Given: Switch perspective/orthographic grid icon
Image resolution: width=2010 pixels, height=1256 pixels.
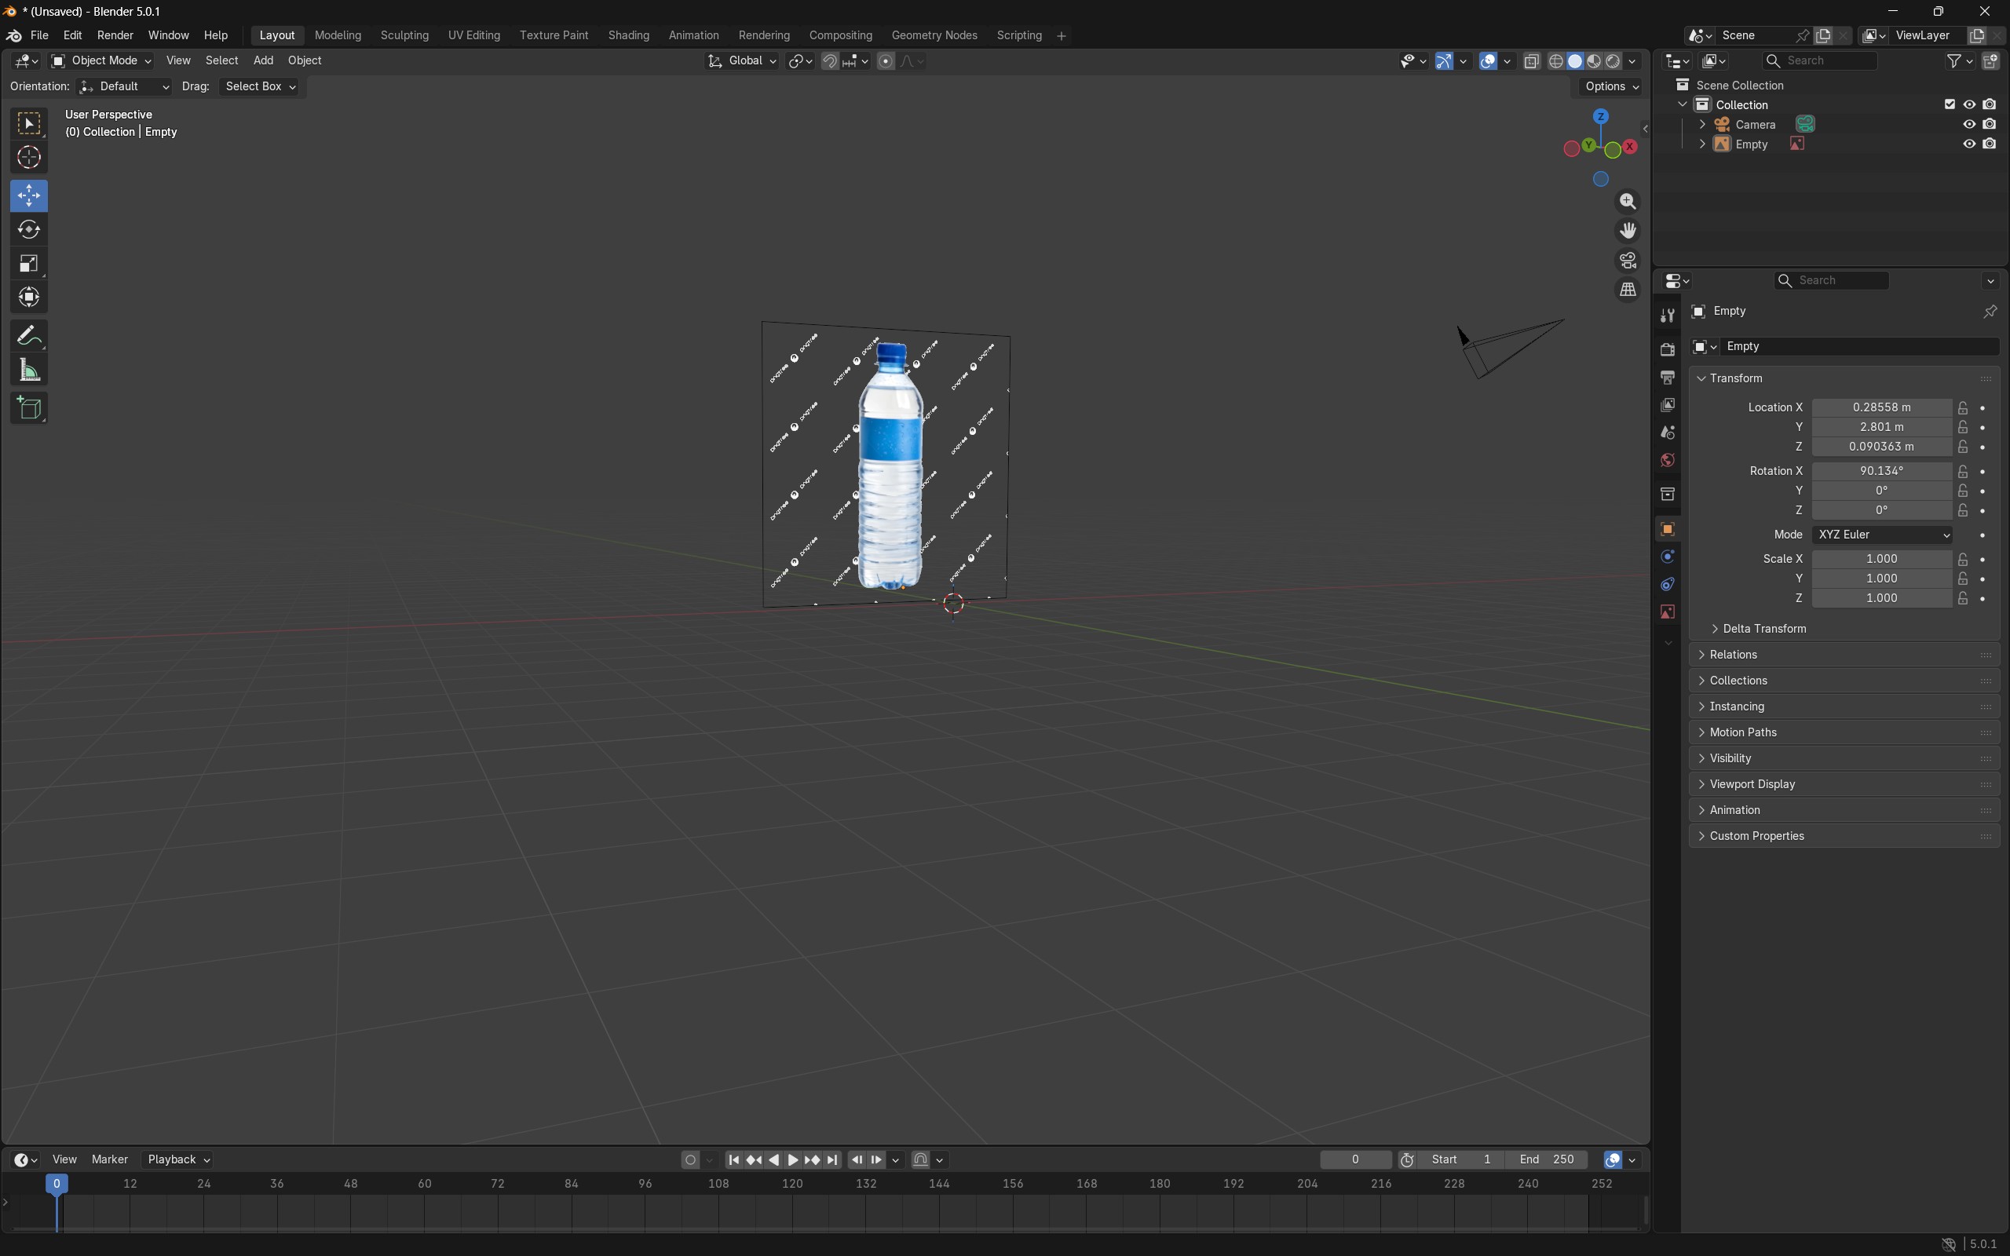Looking at the screenshot, I should [x=1628, y=290].
